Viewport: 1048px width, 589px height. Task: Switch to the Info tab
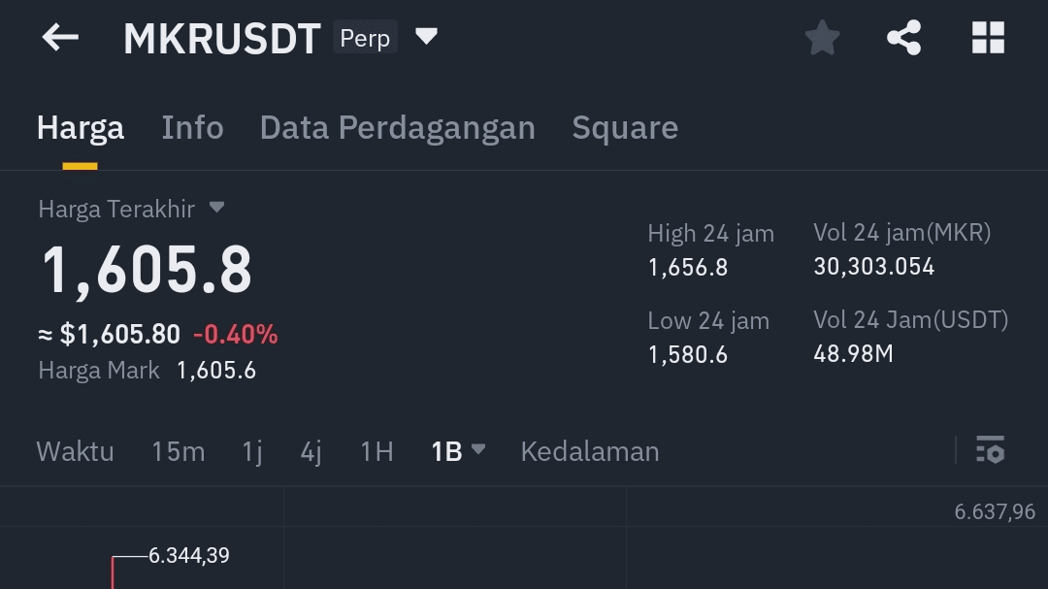pos(192,127)
